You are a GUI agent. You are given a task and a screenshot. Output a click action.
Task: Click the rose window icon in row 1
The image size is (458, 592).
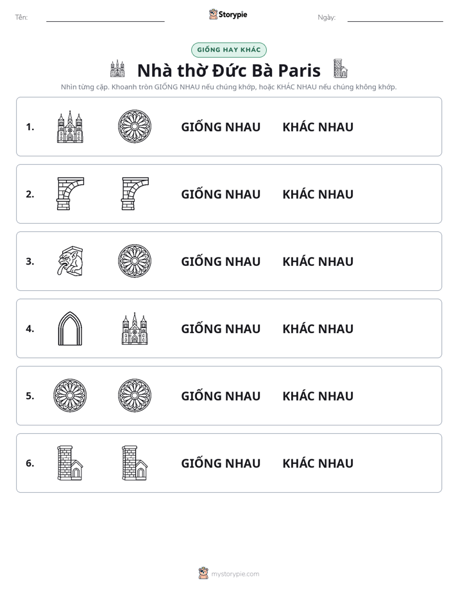(x=135, y=126)
